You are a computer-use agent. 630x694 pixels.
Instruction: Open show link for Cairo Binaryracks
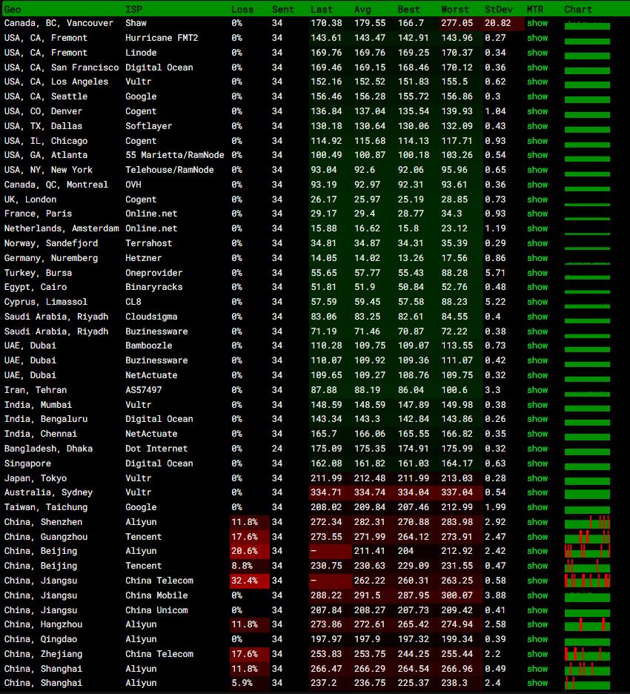click(x=537, y=287)
